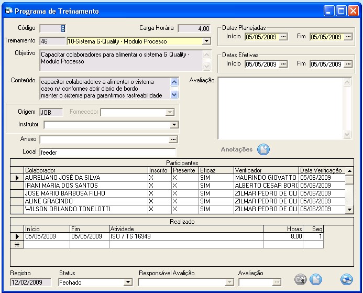Image resolution: width=363 pixels, height=293 pixels.
Task: Click the large Avaliação text area
Action: (280, 108)
